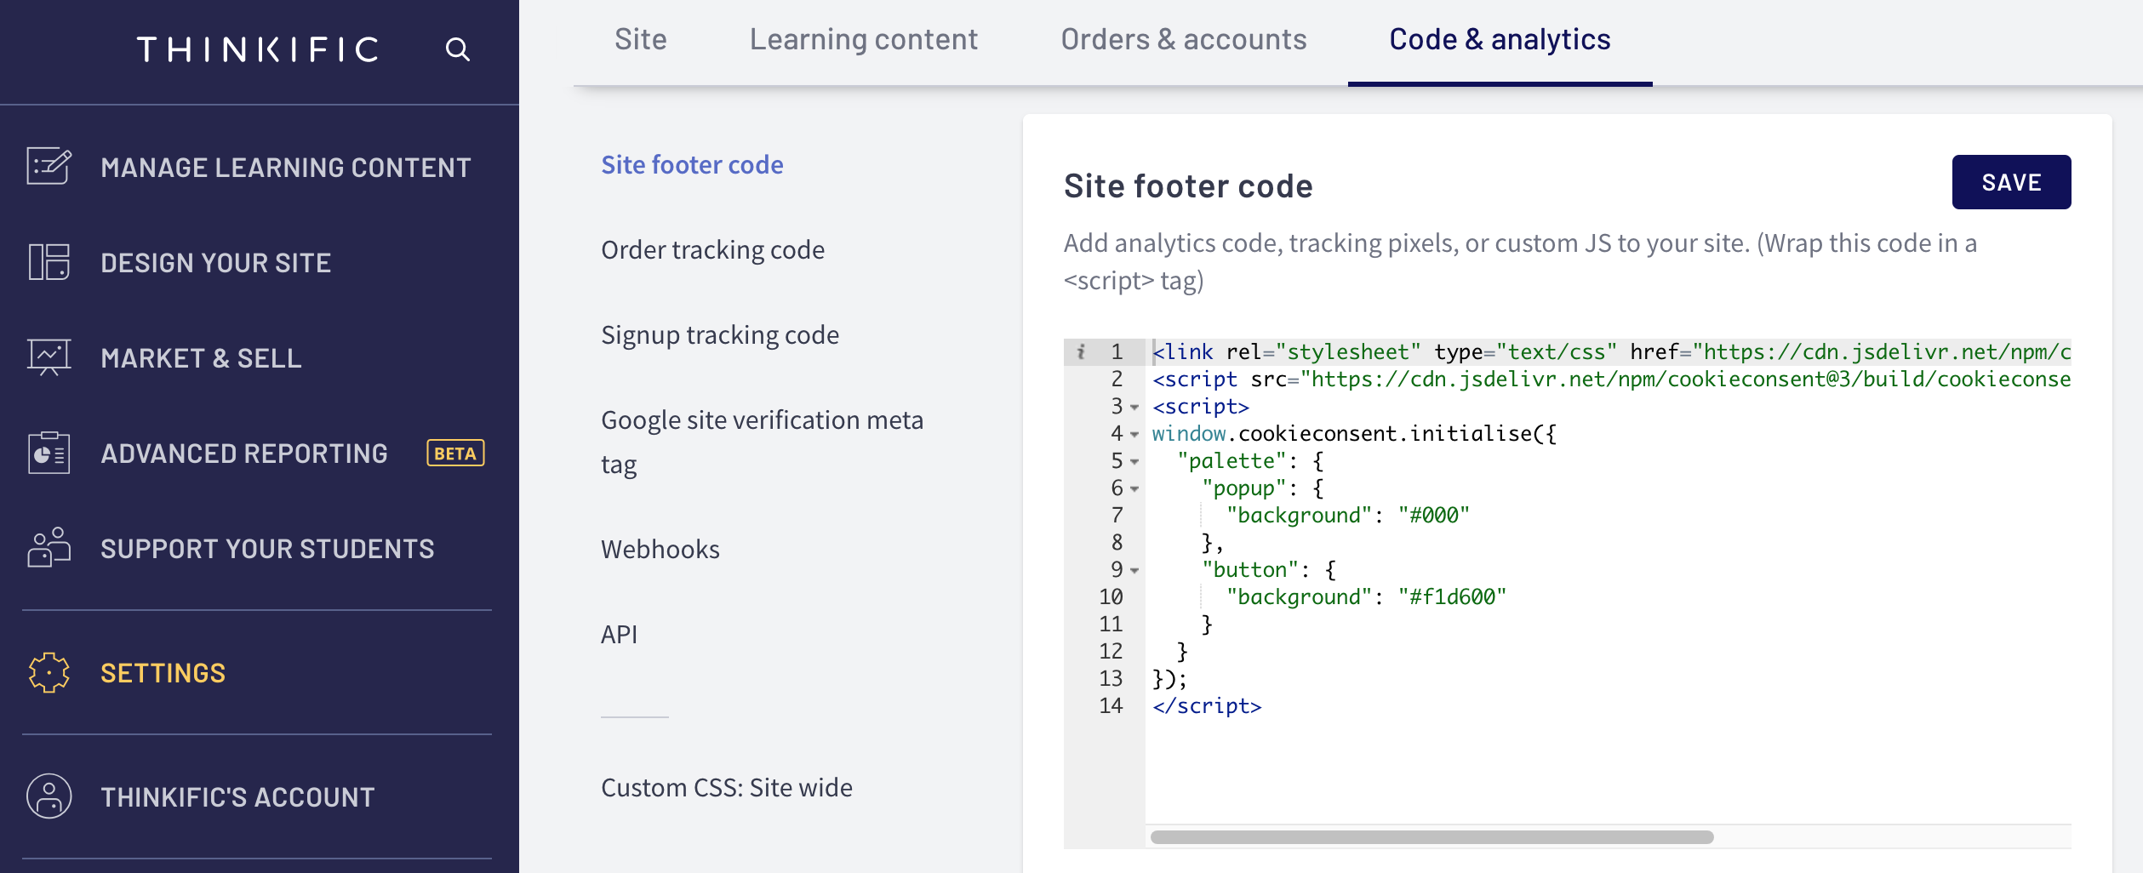
Task: Open Order tracking code section
Action: tap(712, 250)
